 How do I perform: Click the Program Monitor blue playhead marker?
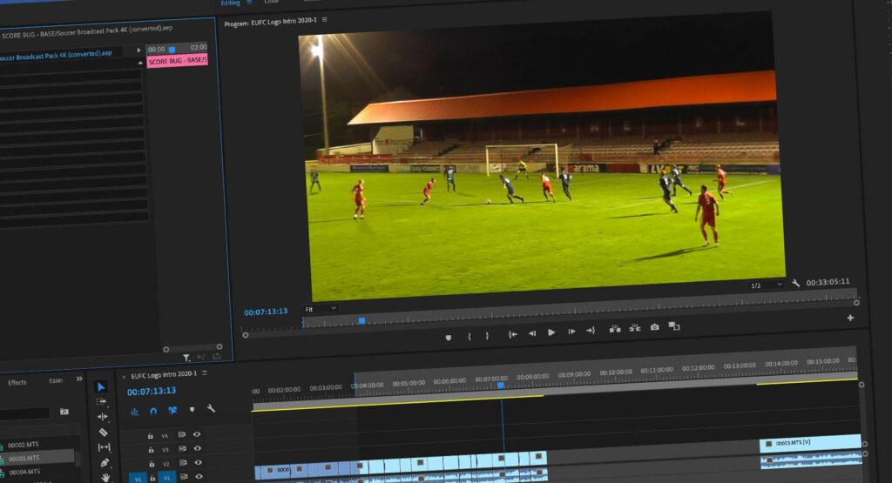tap(361, 321)
